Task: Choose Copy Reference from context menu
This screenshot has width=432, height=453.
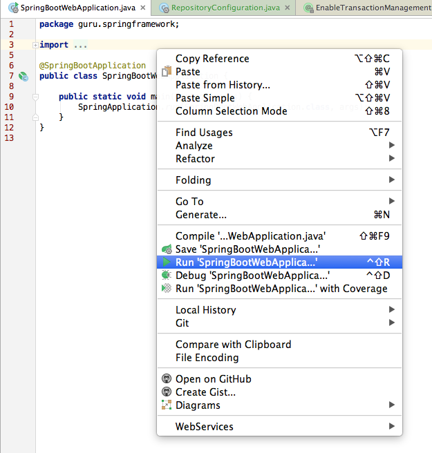Action: point(279,59)
